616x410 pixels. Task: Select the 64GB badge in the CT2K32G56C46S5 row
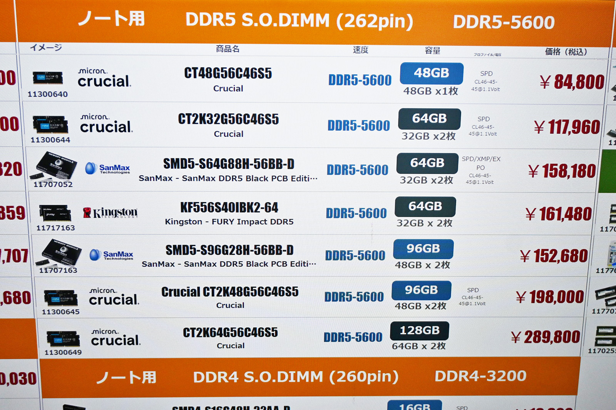click(x=429, y=119)
